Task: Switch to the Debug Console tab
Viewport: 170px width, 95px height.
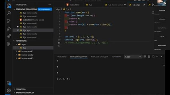Action: (100, 57)
